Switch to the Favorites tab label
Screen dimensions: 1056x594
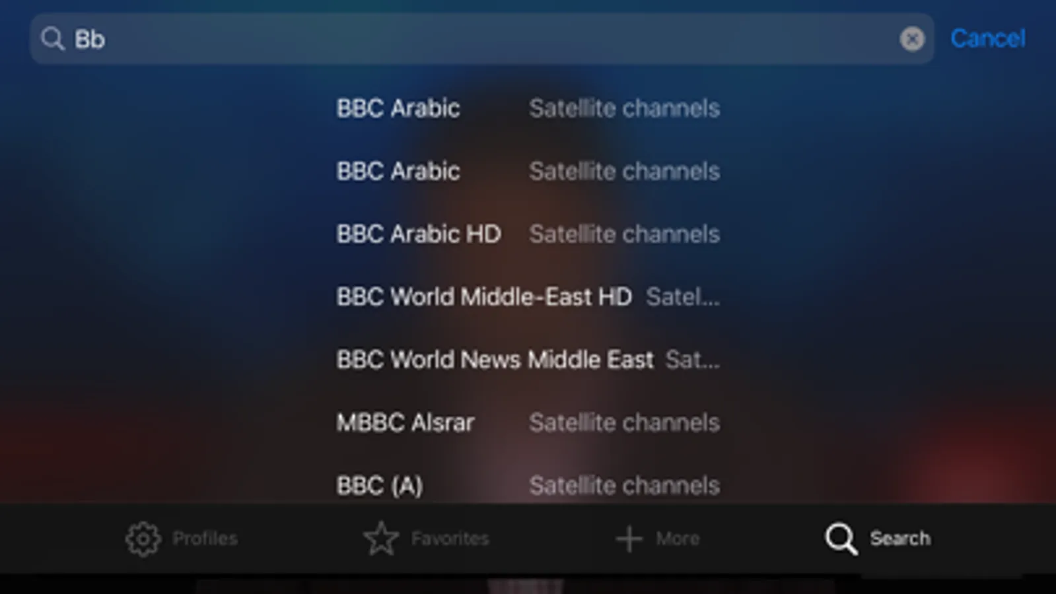pyautogui.click(x=450, y=539)
